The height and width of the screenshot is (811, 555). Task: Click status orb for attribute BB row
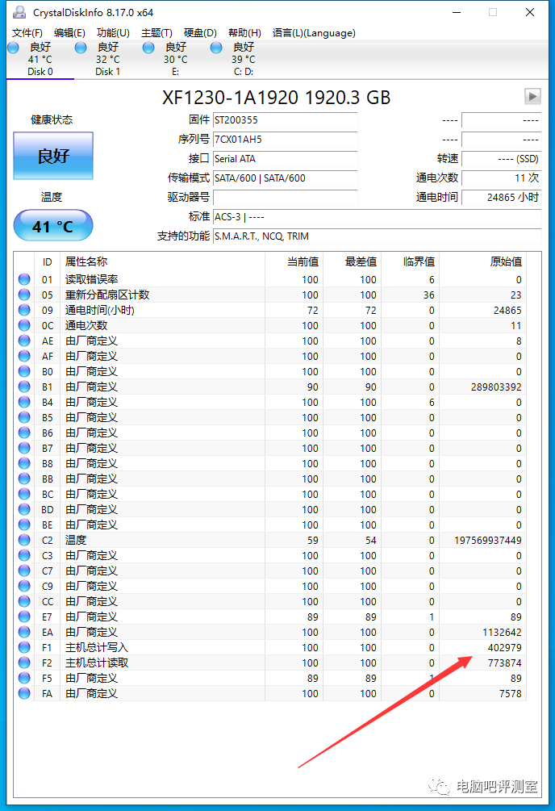click(24, 479)
